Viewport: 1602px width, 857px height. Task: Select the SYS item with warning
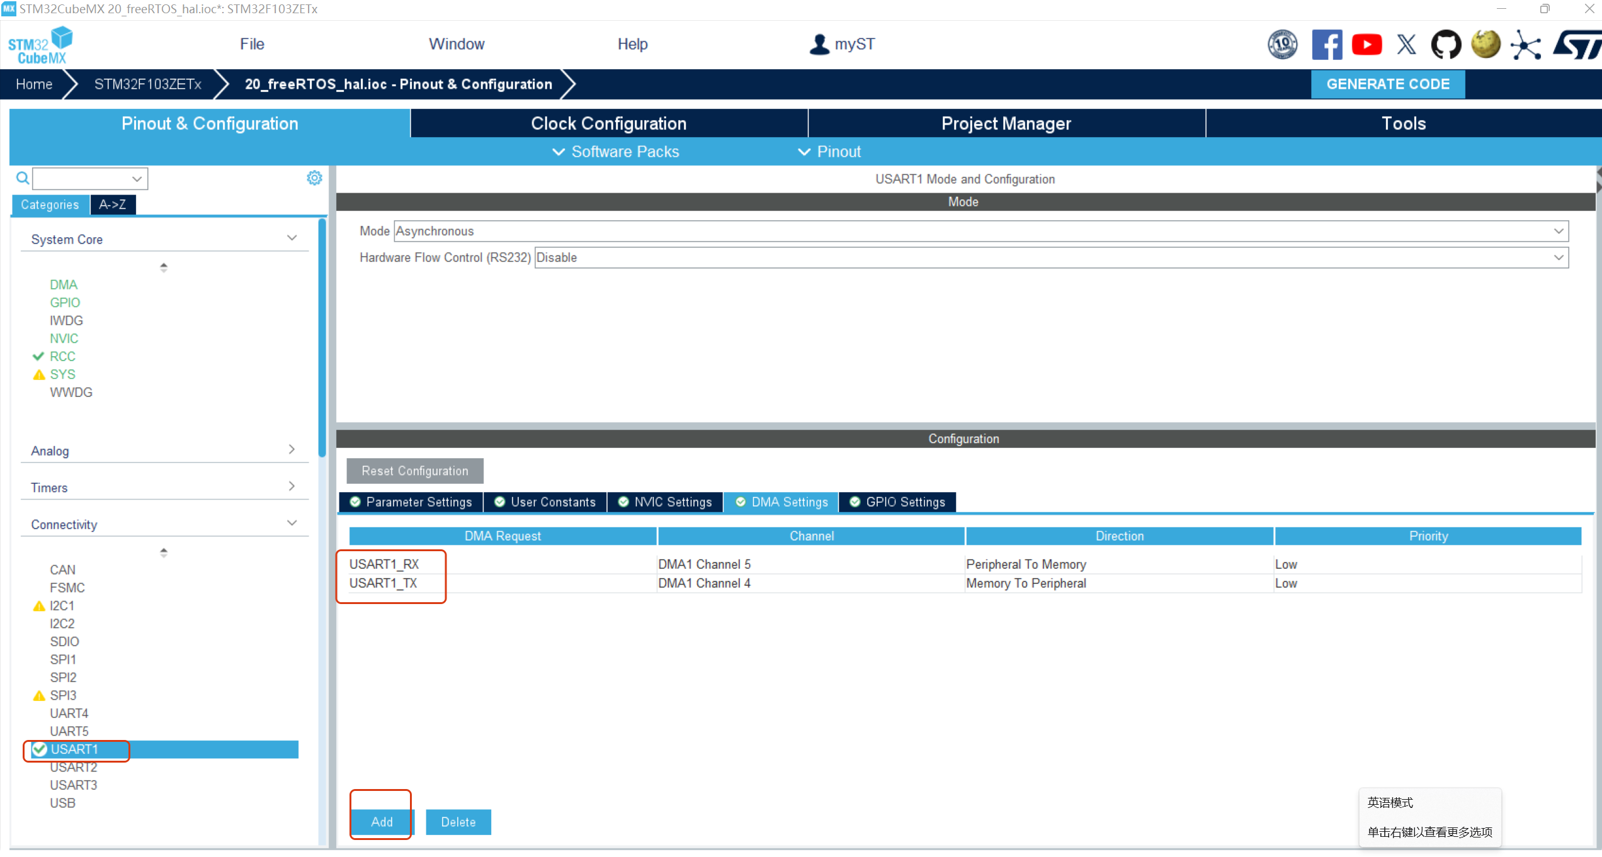pyautogui.click(x=62, y=374)
